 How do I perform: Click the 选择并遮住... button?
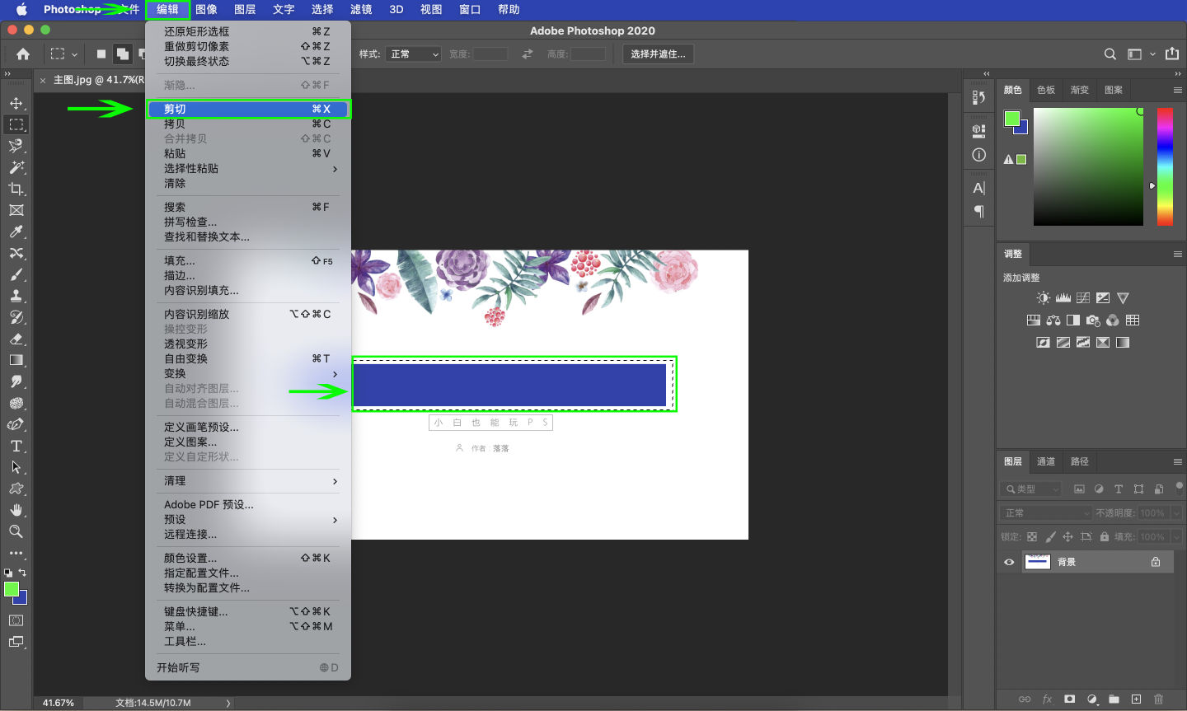pos(657,54)
